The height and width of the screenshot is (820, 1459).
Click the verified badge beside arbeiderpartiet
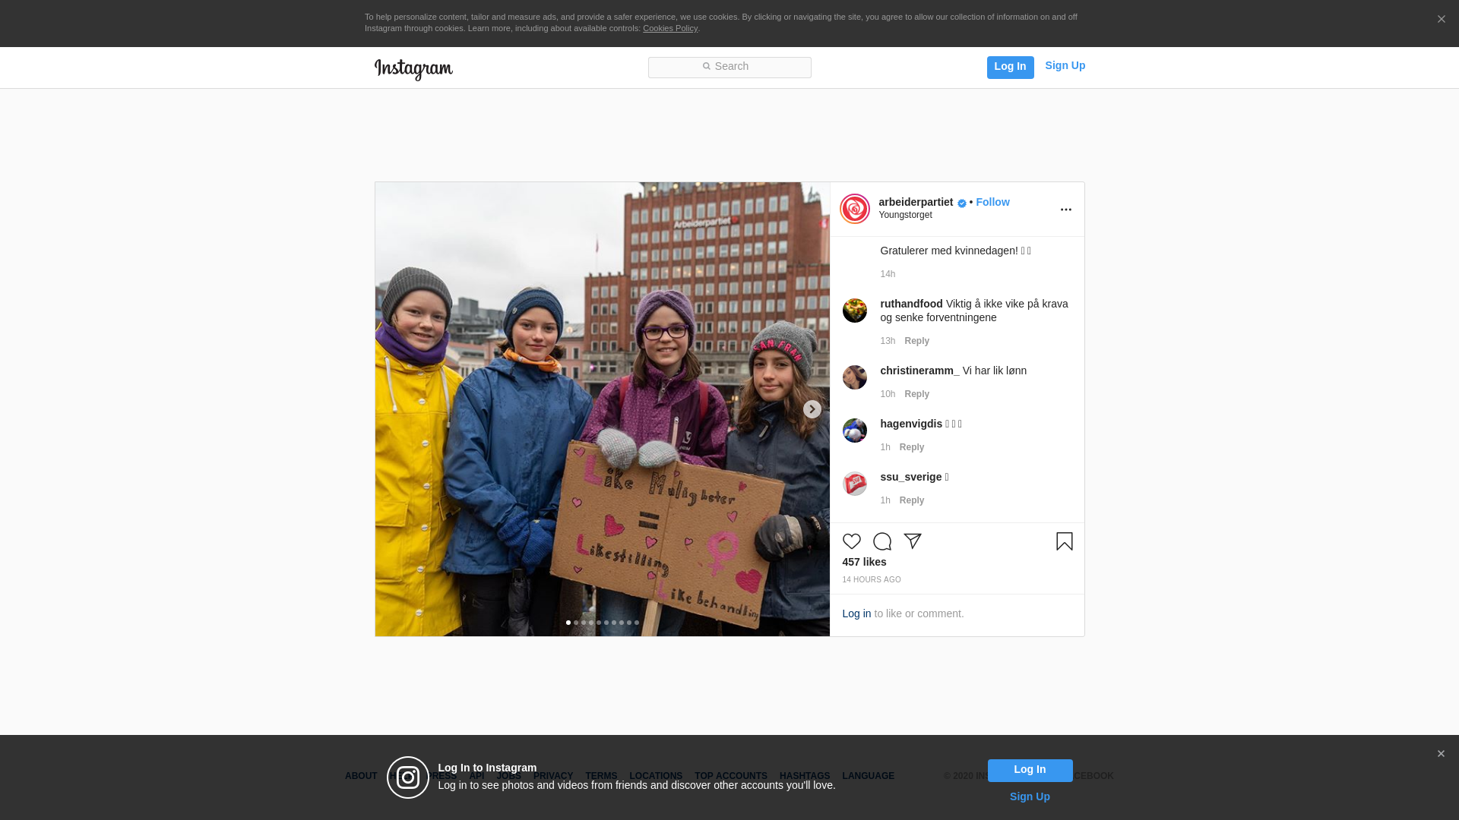[962, 203]
